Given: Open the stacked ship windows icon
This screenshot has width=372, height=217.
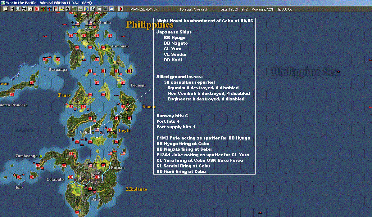Looking at the screenshot, I should [x=24, y=9].
